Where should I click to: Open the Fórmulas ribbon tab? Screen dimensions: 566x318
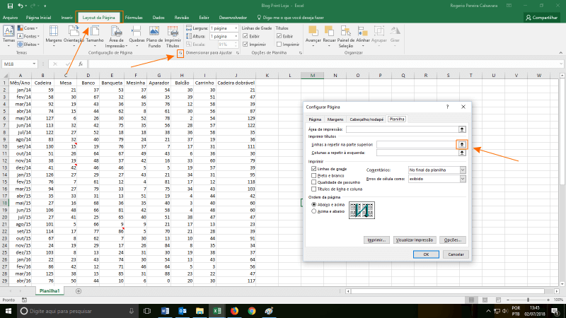134,16
